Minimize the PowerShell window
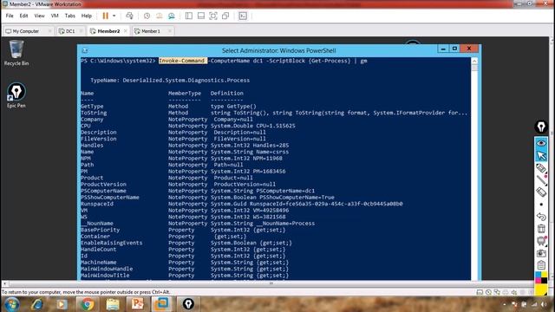 [443, 49]
